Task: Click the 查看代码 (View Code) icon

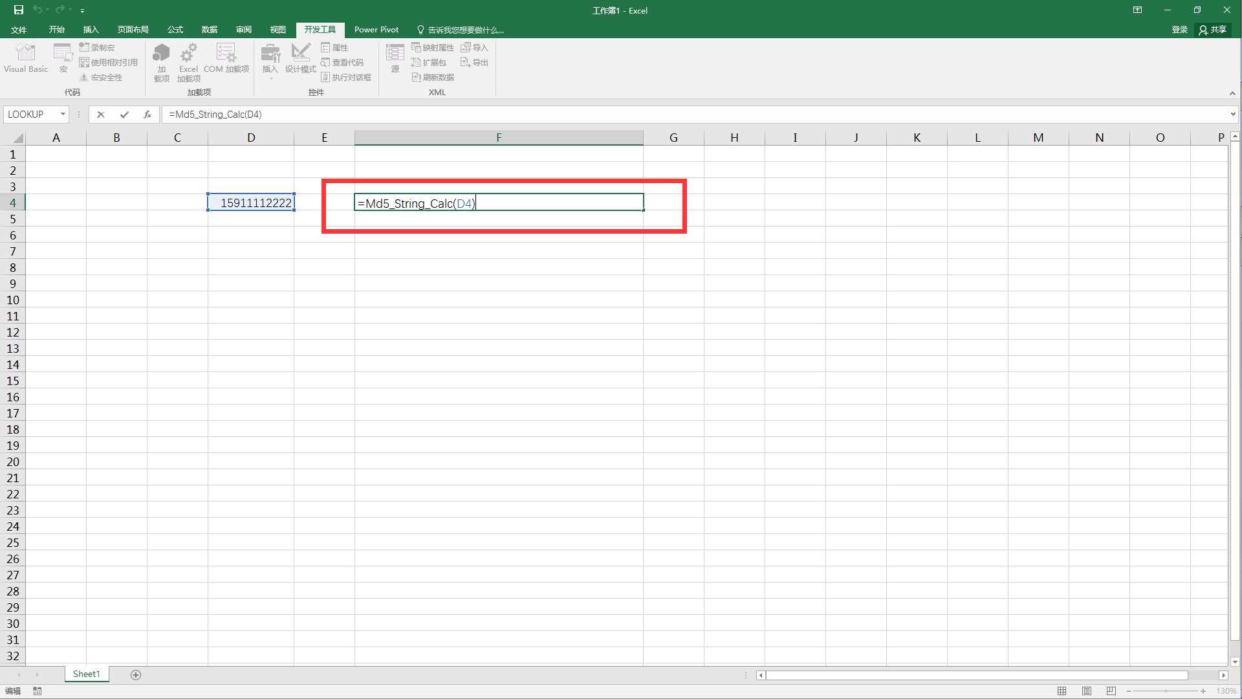Action: tap(343, 62)
